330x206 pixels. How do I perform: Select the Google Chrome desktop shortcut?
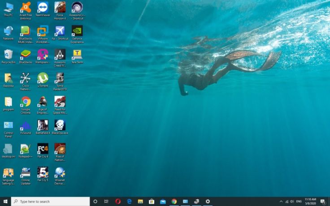tap(26, 102)
